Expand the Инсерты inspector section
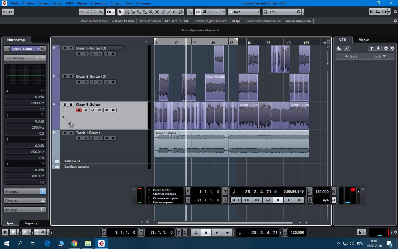Screen dimensions: 398x249 coord(22,191)
